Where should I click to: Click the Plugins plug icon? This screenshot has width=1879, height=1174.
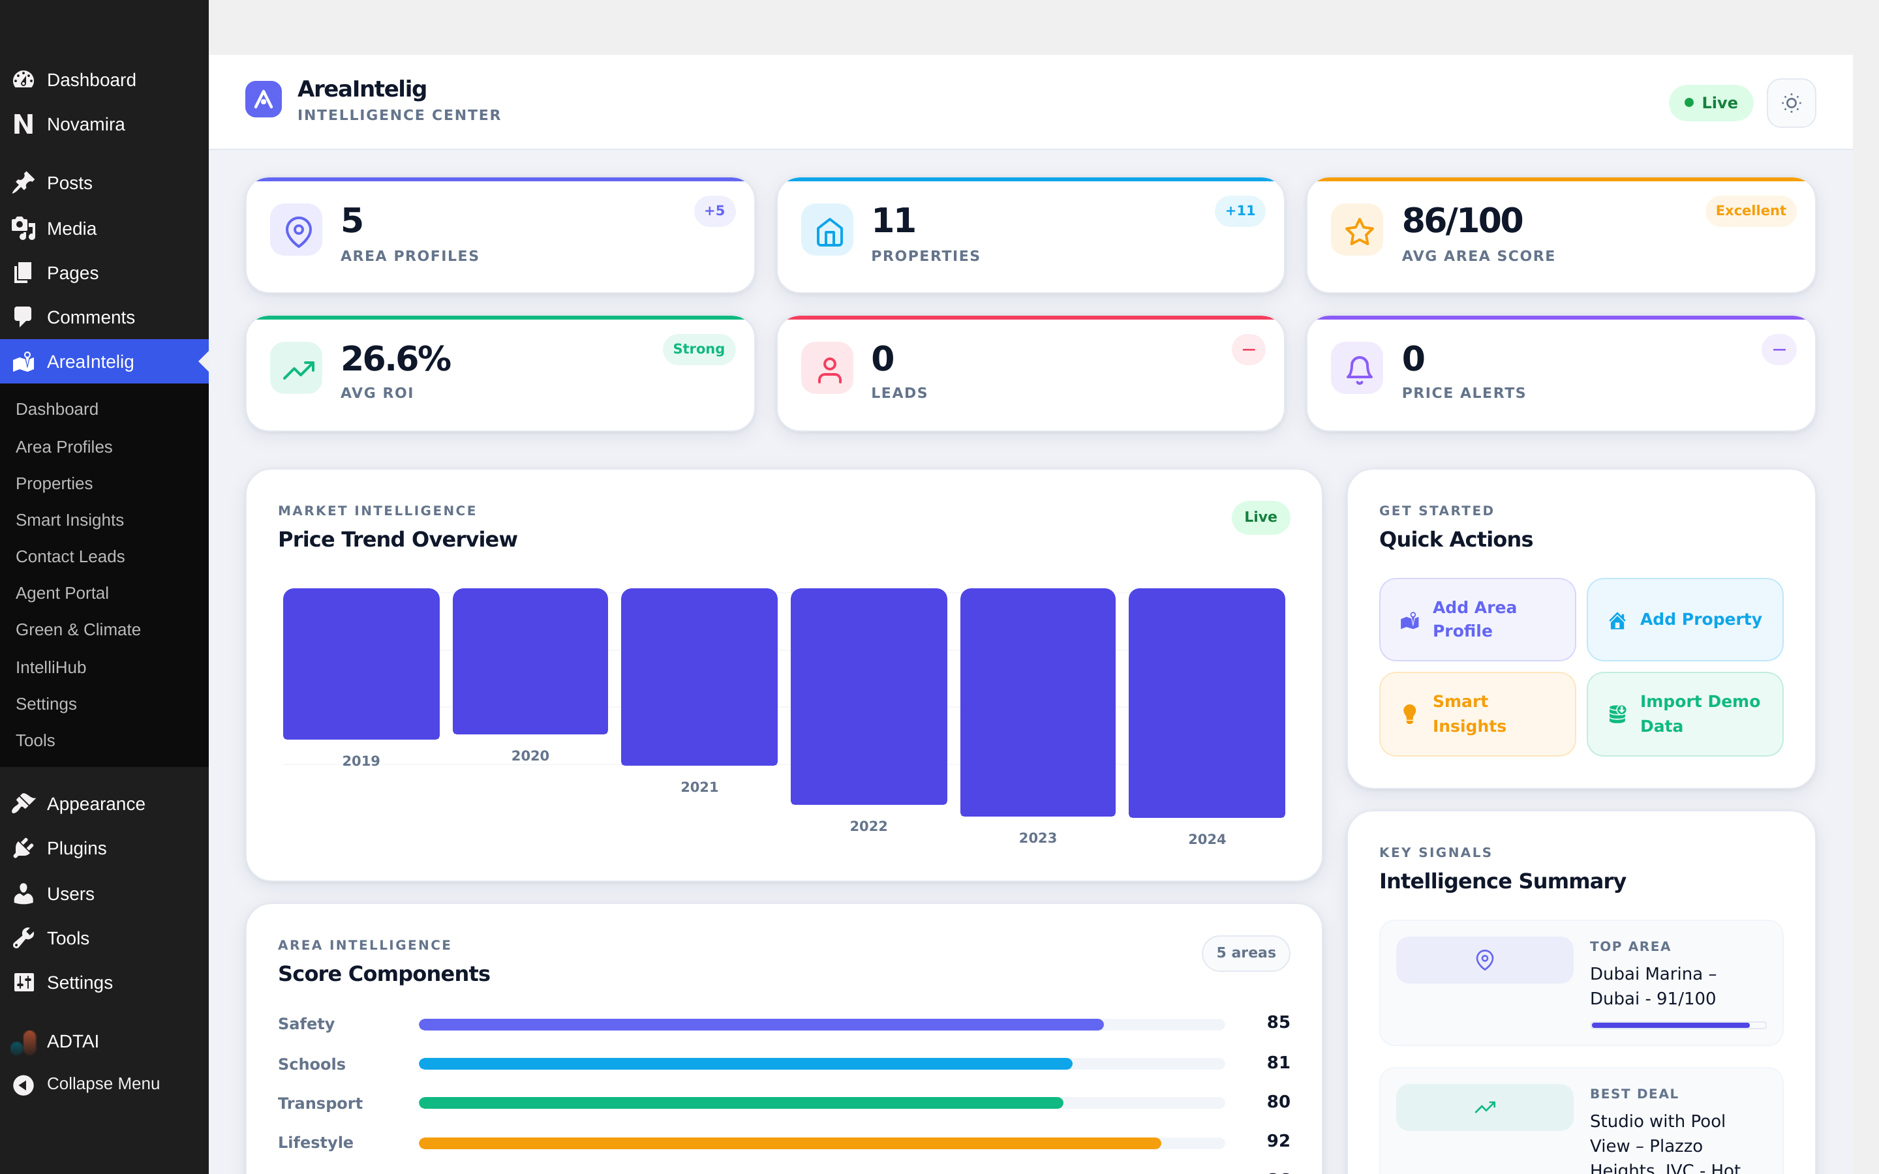(x=23, y=847)
